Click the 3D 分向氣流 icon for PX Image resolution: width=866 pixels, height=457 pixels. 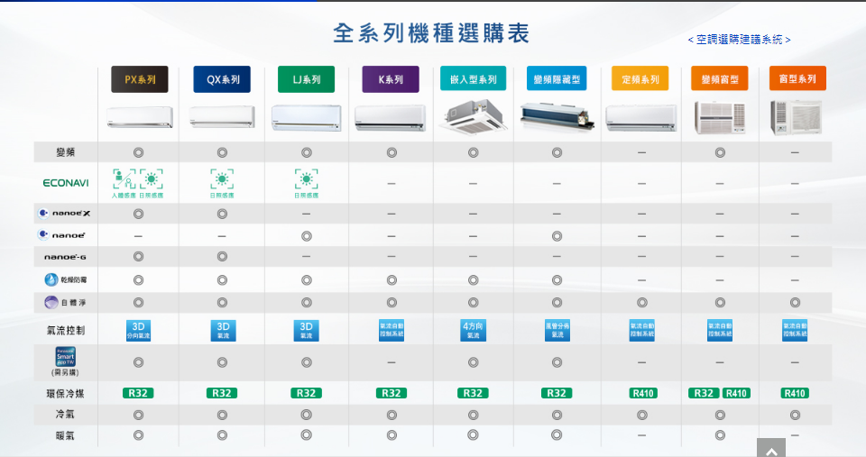click(x=138, y=330)
